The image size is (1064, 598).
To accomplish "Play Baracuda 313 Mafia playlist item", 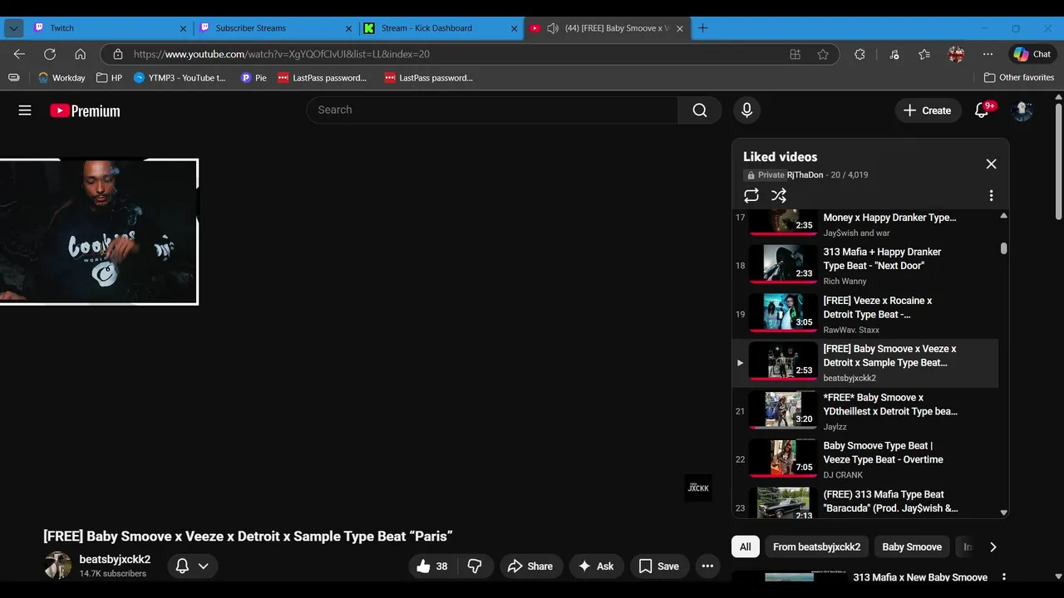I will click(864, 502).
